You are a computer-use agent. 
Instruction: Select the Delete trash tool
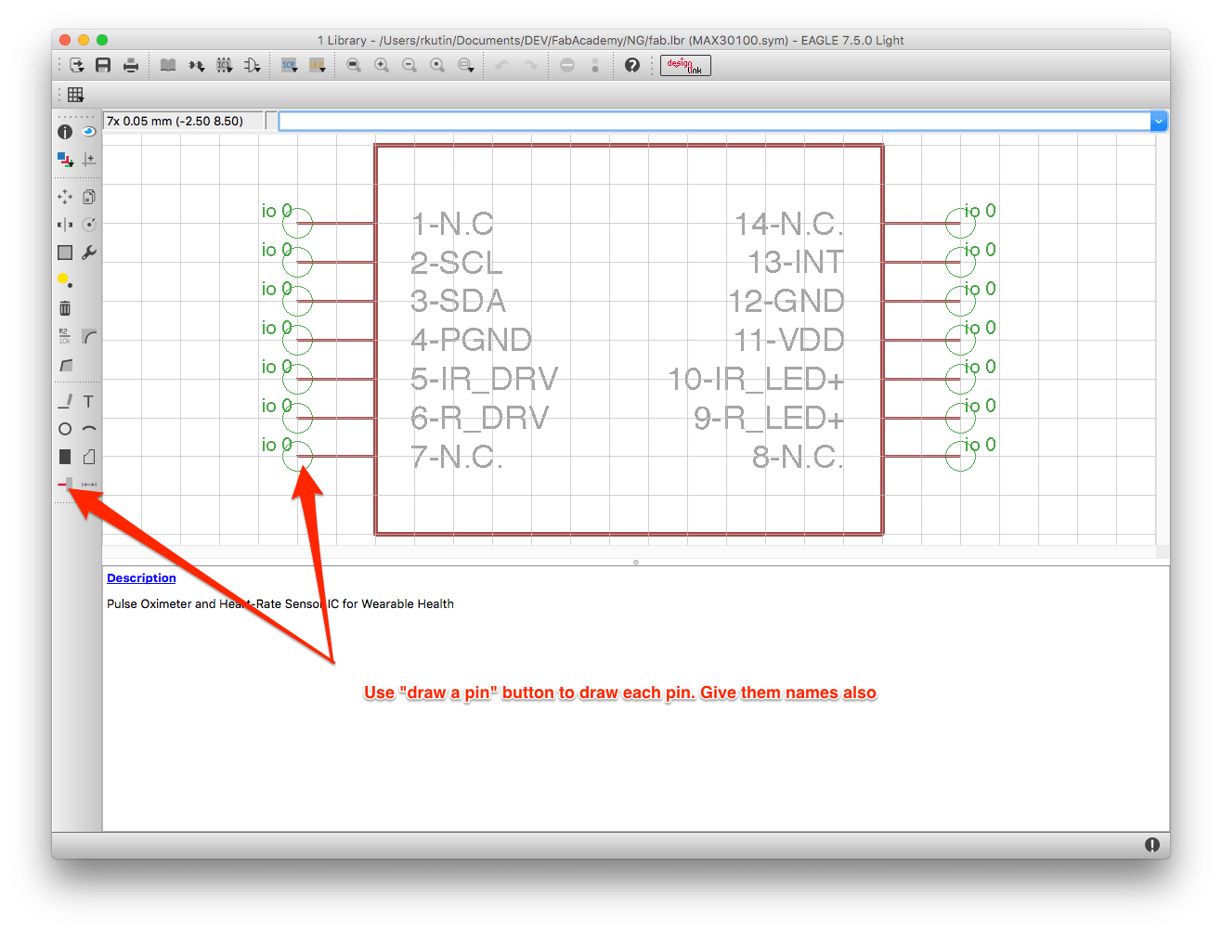pyautogui.click(x=65, y=308)
